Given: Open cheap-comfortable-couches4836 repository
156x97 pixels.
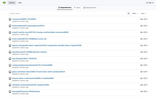Looking at the screenshot, I should pyautogui.click(x=53, y=32).
